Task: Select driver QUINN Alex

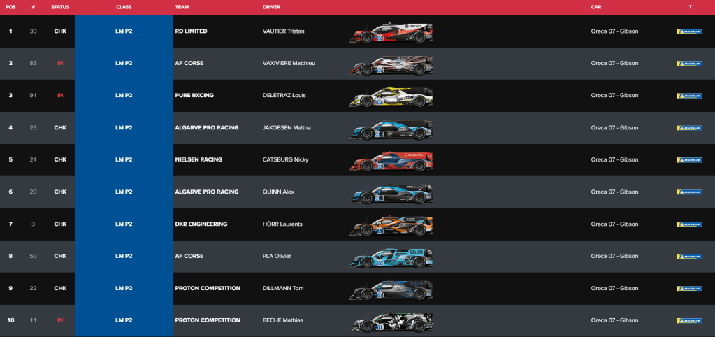Action: coord(279,192)
